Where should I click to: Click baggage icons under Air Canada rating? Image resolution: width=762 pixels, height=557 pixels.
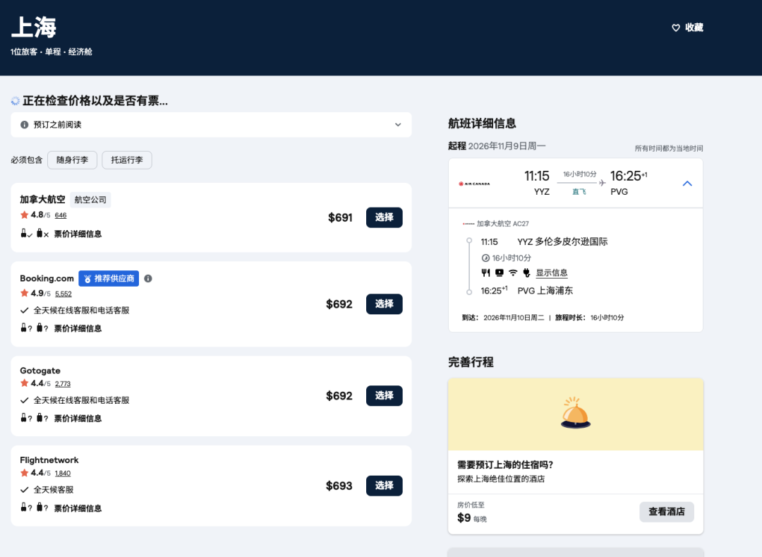[x=35, y=234]
